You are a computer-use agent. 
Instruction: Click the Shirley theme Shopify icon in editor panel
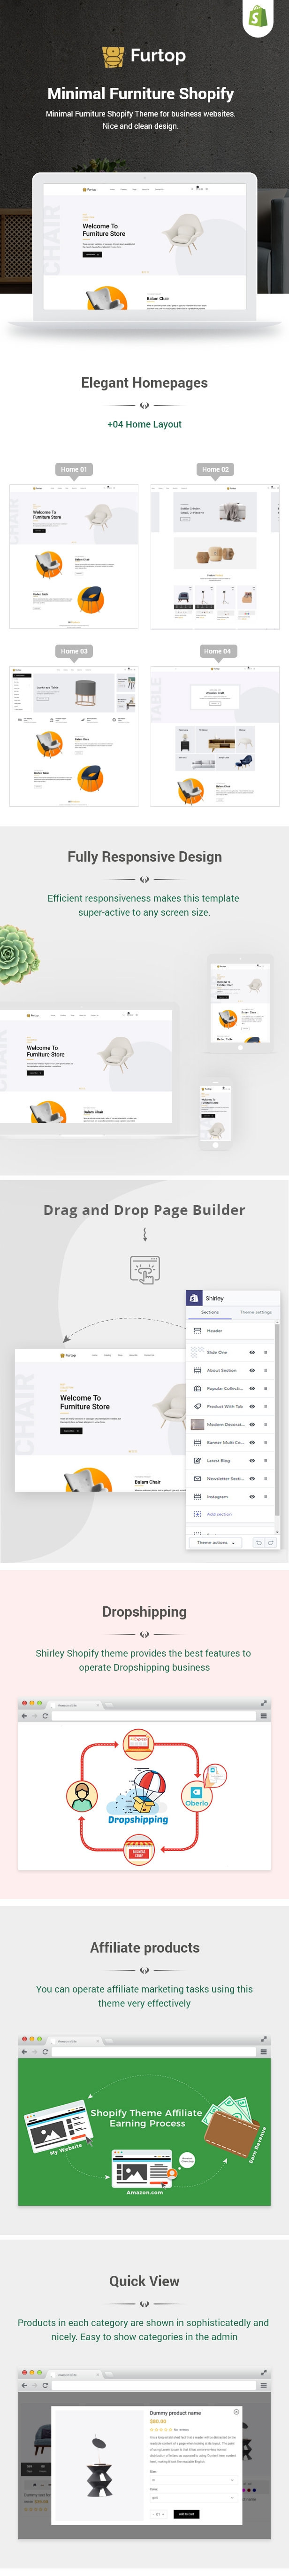(x=195, y=1297)
